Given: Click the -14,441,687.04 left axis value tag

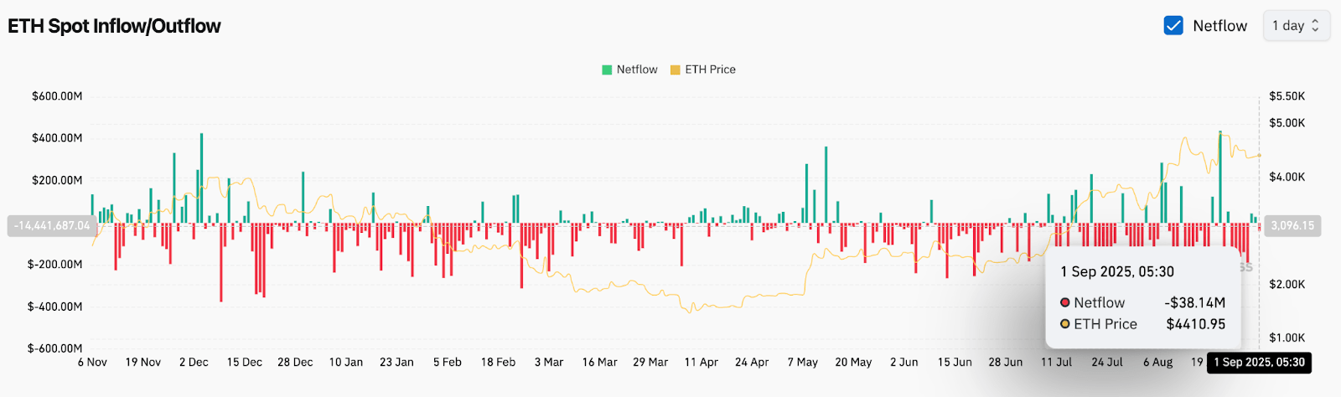Looking at the screenshot, I should [x=52, y=226].
